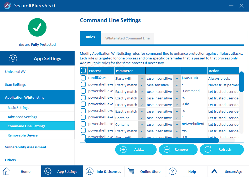Image resolution: width=249 pixels, height=177 pixels.
Task: Open Contains dropdown in net.webclient row
Action: pyautogui.click(x=142, y=124)
